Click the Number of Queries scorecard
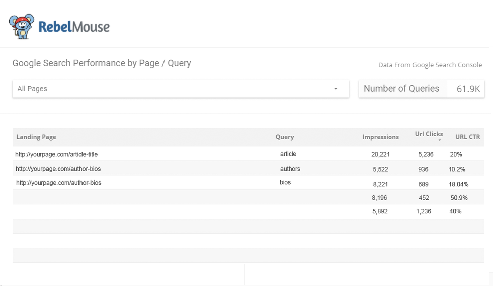Image resolution: width=493 pixels, height=286 pixels. point(421,89)
